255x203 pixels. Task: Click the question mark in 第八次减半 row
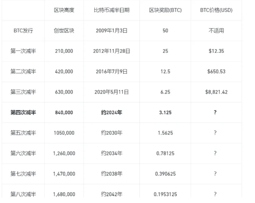point(215,194)
